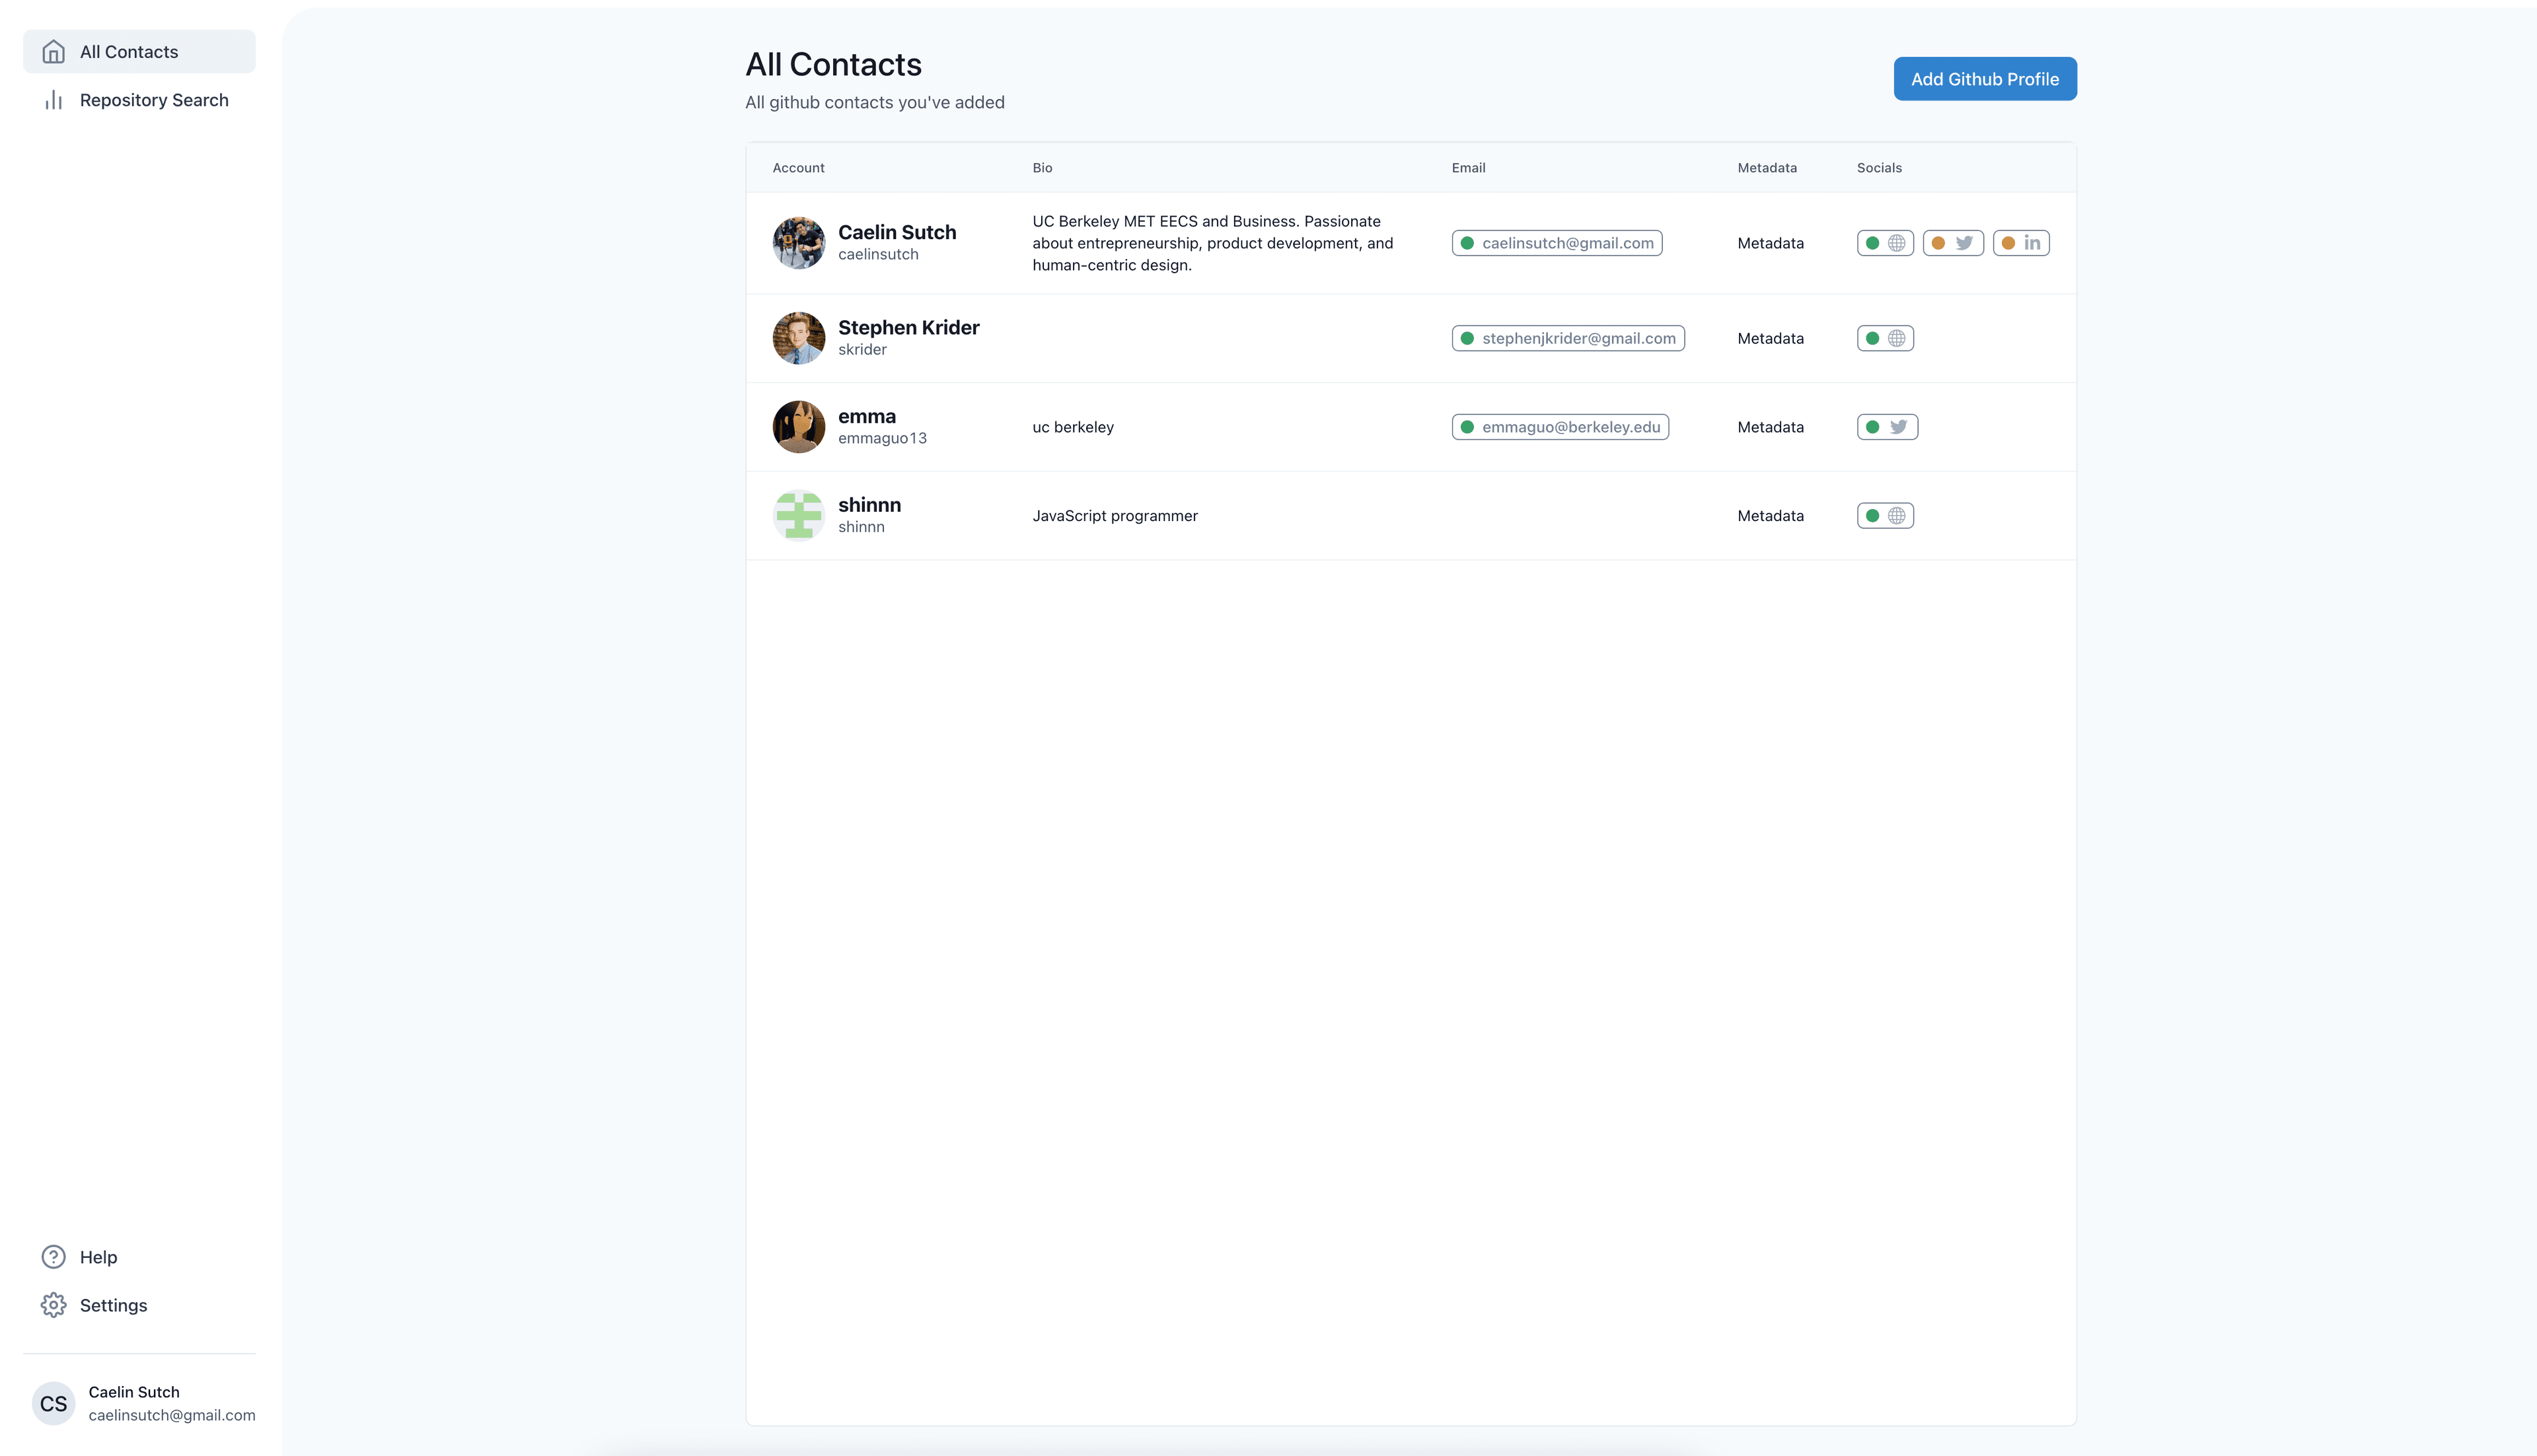This screenshot has height=1456, width=2537.
Task: Expand Metadata for Caelin Sutch
Action: coord(1771,242)
